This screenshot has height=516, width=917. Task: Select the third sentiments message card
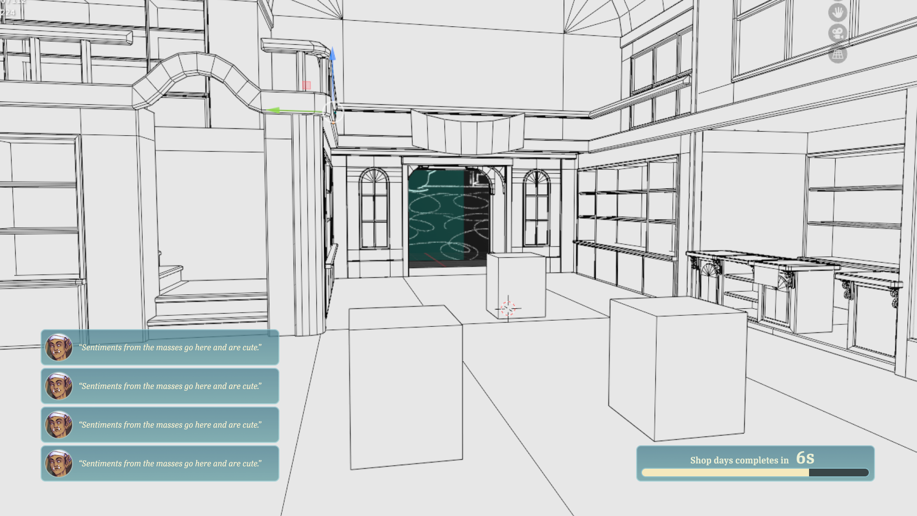point(160,425)
